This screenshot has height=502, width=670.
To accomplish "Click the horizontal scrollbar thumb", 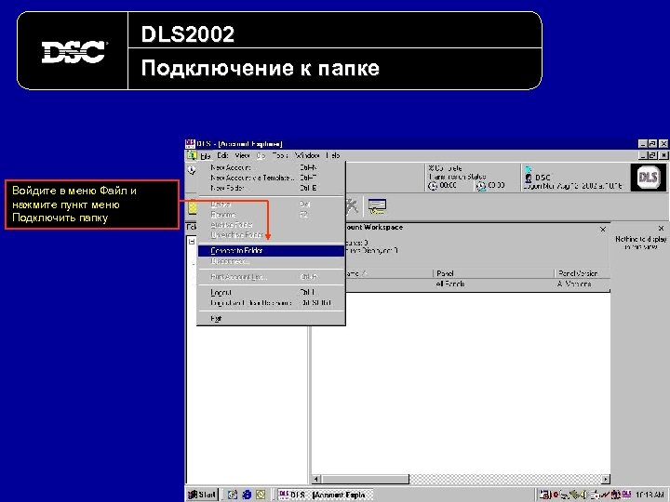I will click(365, 479).
